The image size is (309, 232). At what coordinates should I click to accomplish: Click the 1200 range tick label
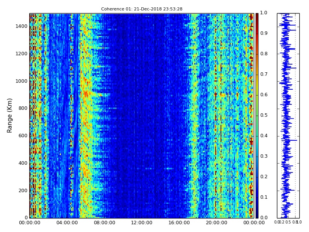coord(22,54)
